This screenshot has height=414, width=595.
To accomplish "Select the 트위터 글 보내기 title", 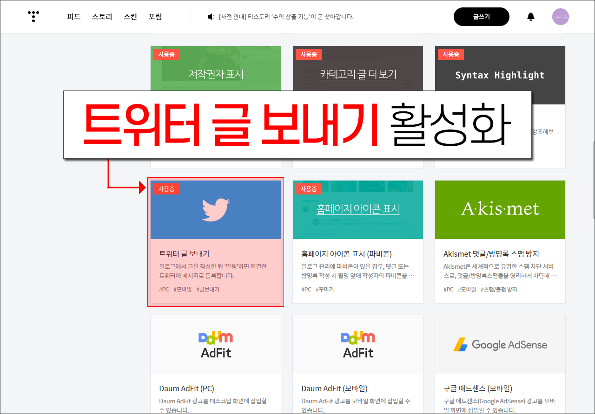I will [185, 254].
